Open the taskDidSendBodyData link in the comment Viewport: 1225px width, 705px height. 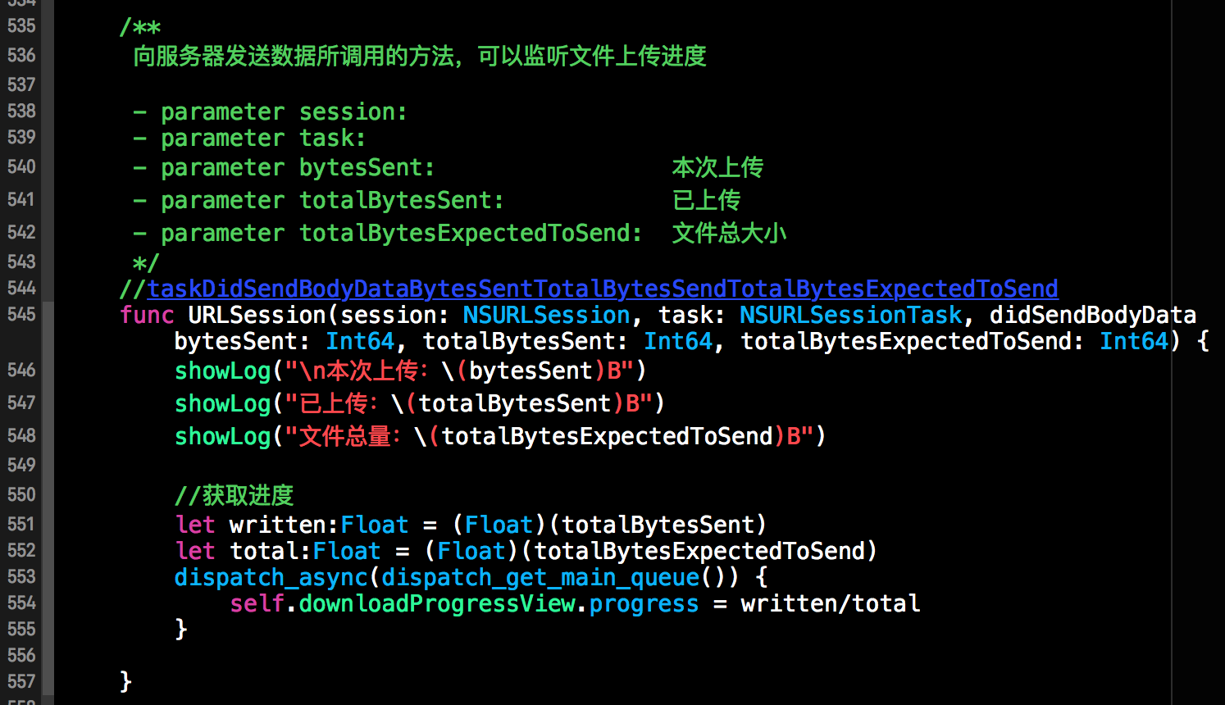pyautogui.click(x=602, y=289)
